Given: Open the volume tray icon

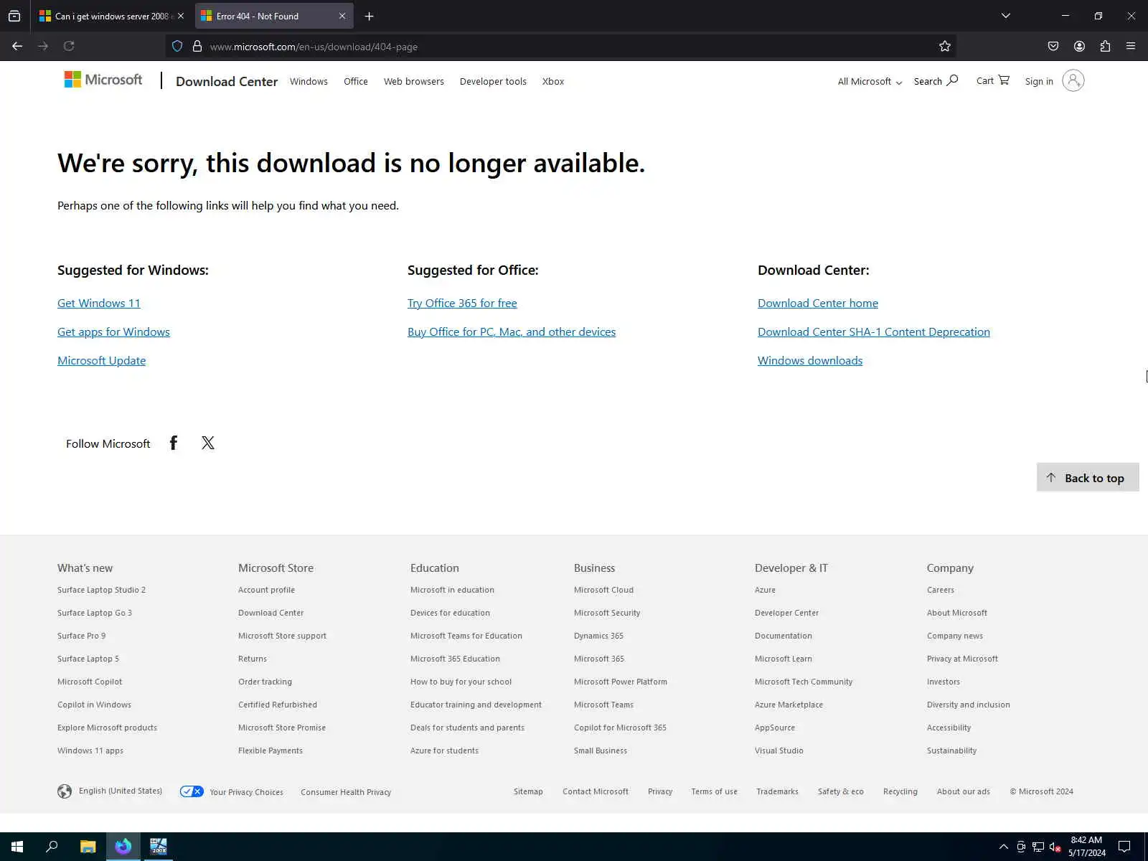Looking at the screenshot, I should [1055, 847].
